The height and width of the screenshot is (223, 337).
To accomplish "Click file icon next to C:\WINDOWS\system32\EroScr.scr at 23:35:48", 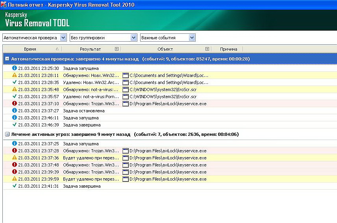I will [x=126, y=90].
